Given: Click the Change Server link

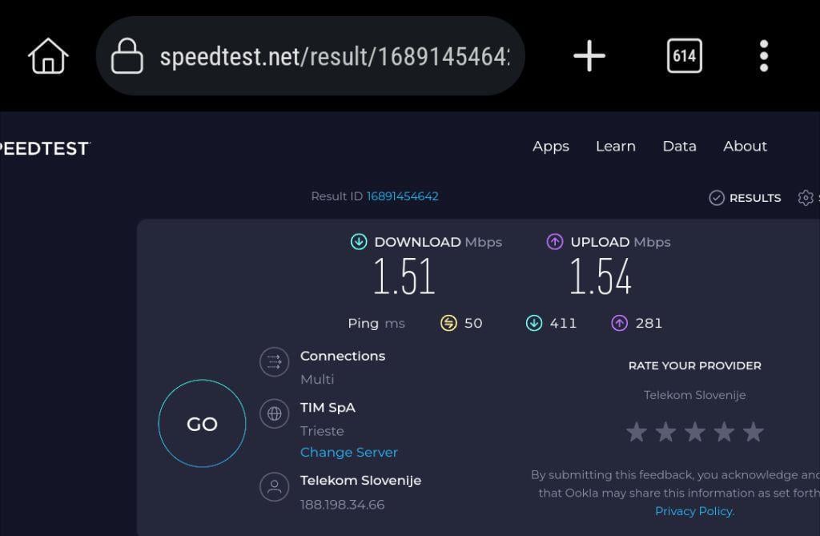Looking at the screenshot, I should pyautogui.click(x=349, y=452).
